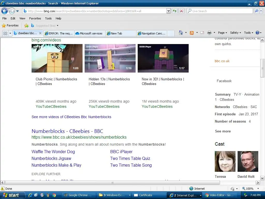Click the empty new tab button
Screen dimensions: 265x199
pos(171,33)
